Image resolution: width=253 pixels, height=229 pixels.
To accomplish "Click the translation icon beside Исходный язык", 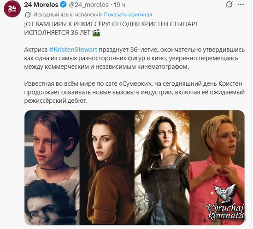I will point(28,15).
